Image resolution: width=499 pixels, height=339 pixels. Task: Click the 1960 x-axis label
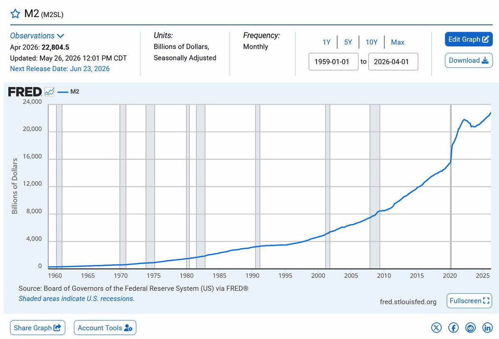55,275
